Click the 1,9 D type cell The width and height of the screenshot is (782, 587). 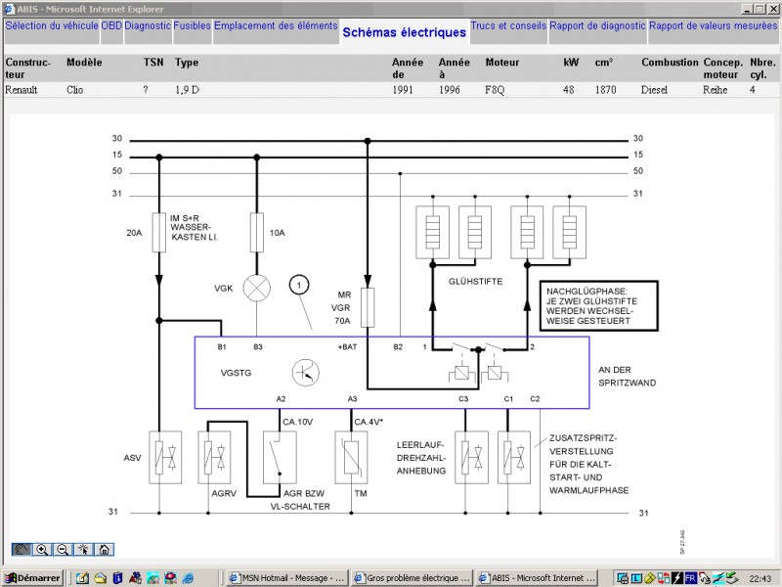coord(187,90)
